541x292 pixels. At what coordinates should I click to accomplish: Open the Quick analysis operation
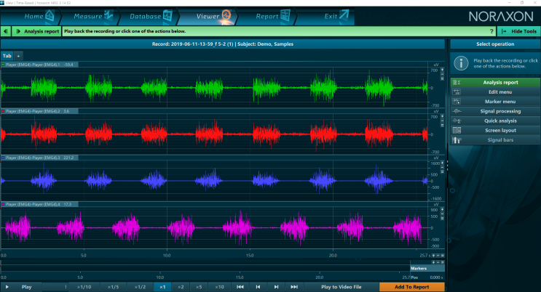tap(495, 121)
